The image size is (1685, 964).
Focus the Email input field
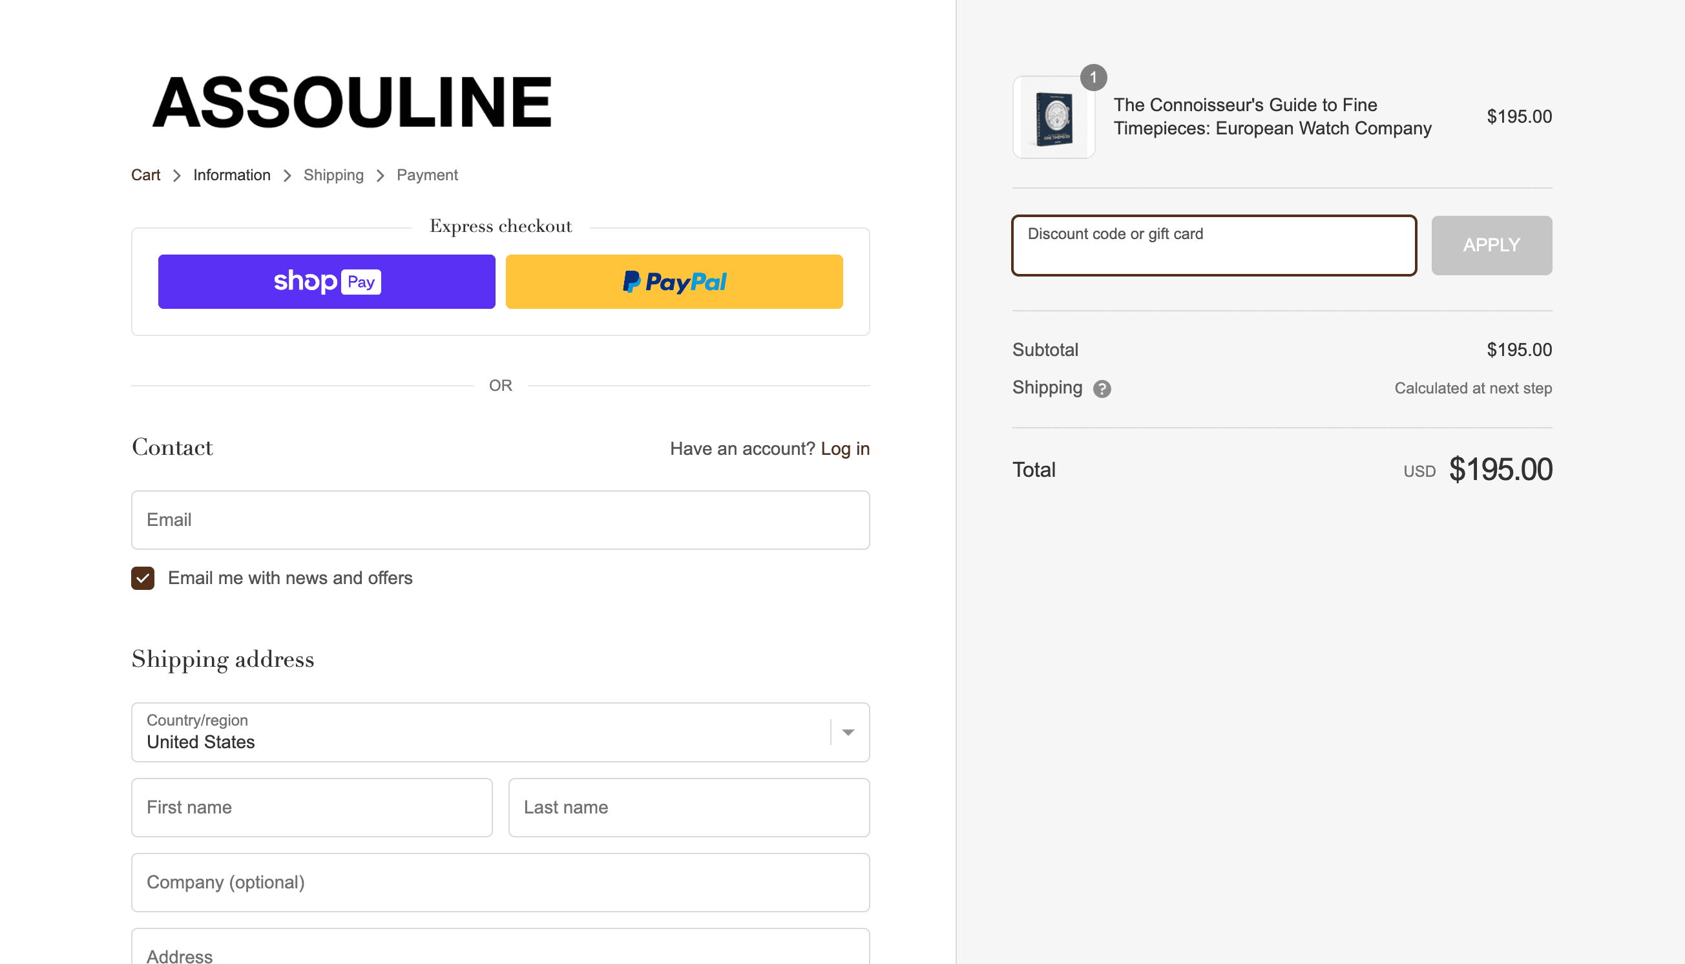[501, 519]
